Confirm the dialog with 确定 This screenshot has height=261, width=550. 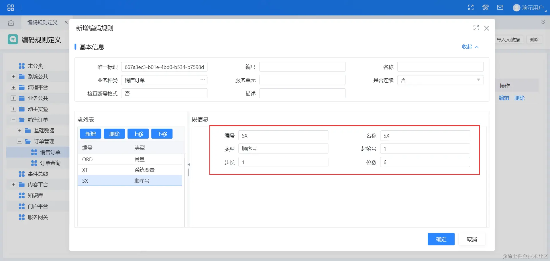(x=441, y=239)
